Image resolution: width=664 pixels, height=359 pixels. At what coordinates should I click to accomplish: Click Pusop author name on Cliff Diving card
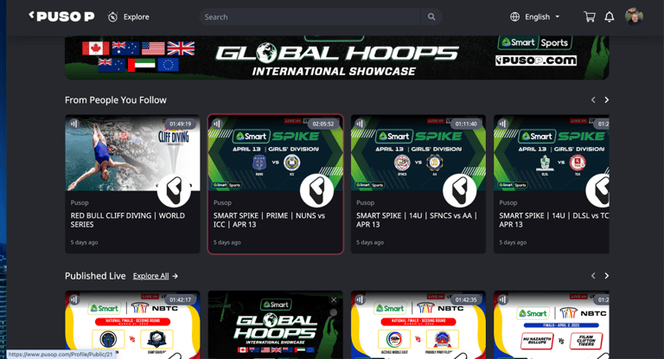[80, 202]
